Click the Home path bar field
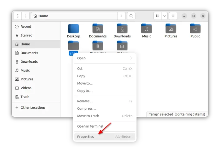 (x=74, y=16)
